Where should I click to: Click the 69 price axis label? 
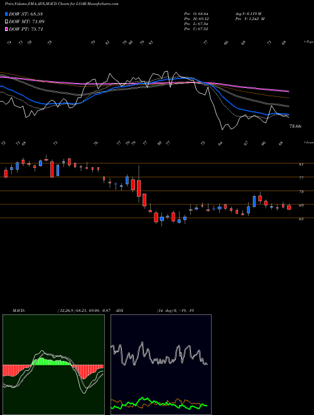[301, 206]
